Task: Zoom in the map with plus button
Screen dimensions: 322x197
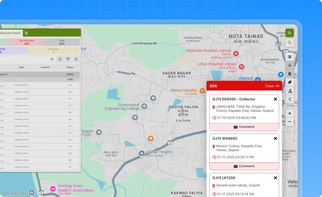Action: 290,113
